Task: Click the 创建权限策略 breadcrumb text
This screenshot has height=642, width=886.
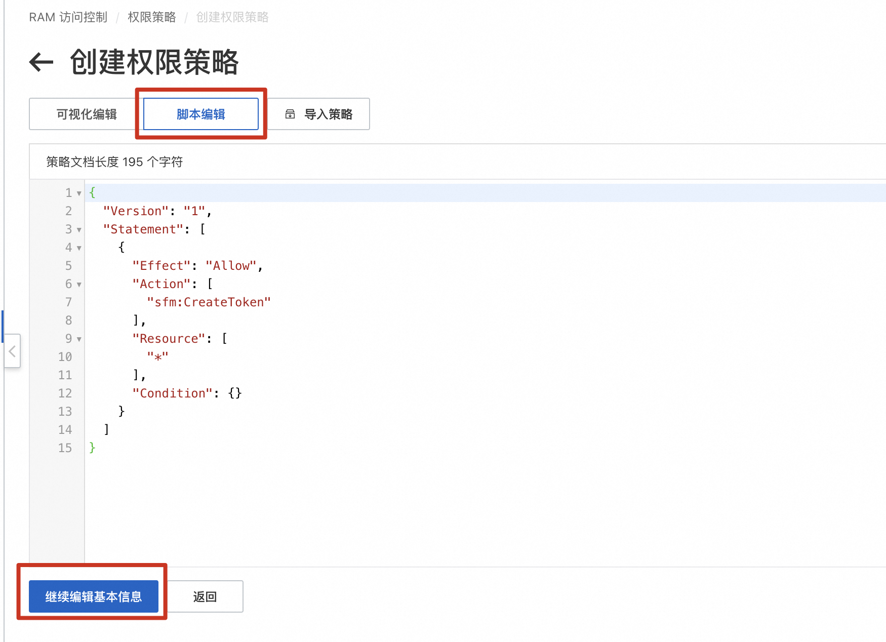Action: click(x=232, y=17)
